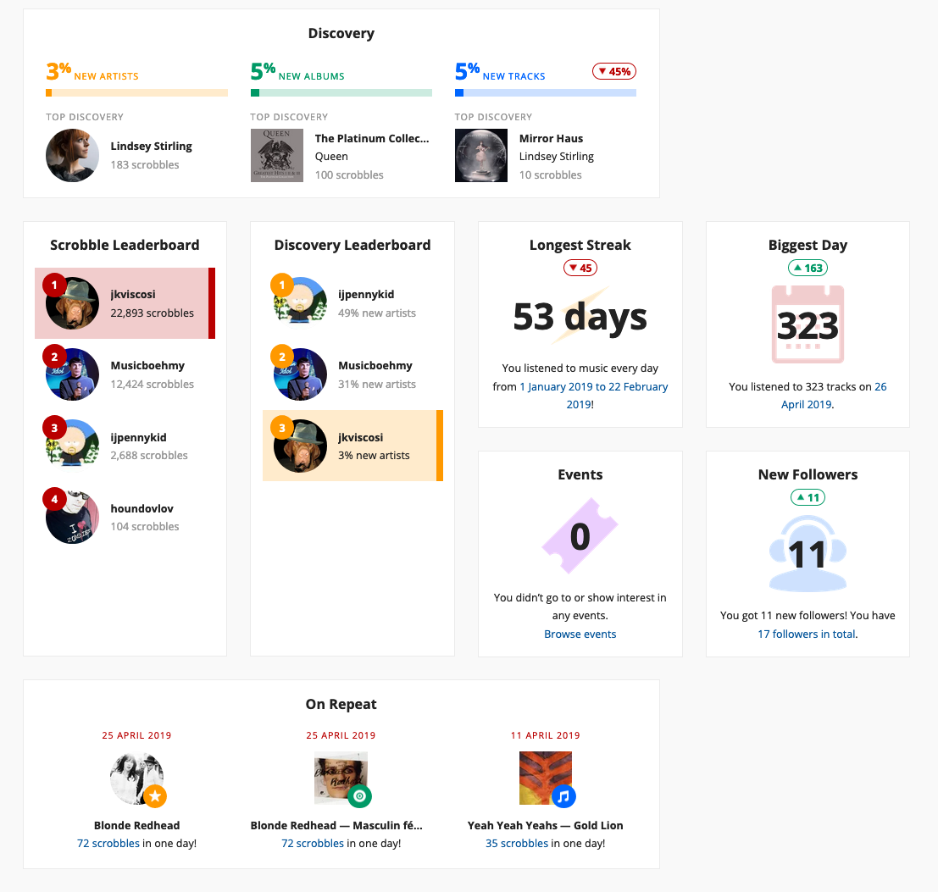This screenshot has height=892, width=938.
Task: Open the 17 followers in total link
Action: click(807, 634)
